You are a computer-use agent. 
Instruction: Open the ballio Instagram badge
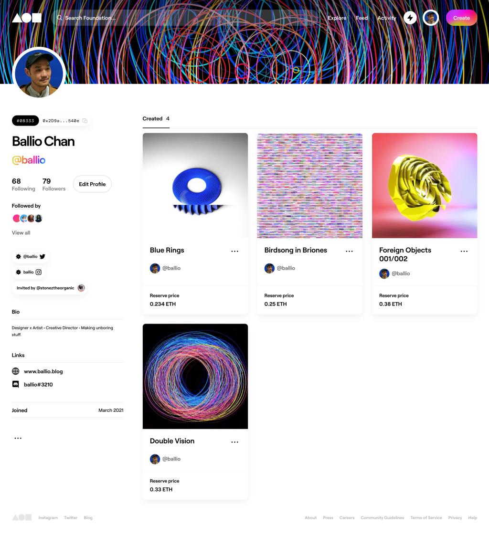[x=29, y=273]
